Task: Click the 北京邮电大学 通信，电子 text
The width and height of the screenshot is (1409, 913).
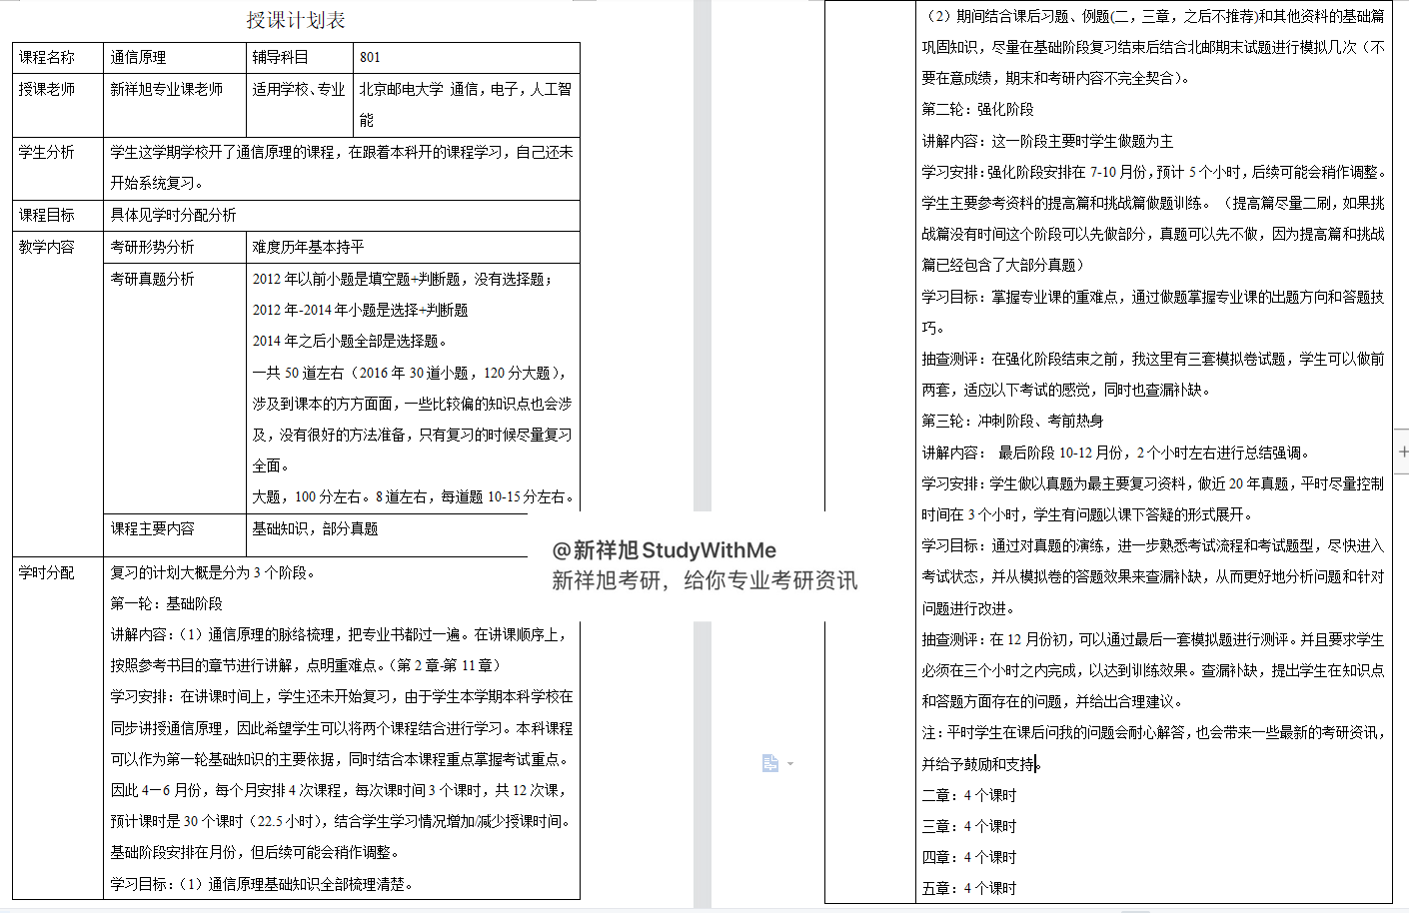Action: pos(442,89)
